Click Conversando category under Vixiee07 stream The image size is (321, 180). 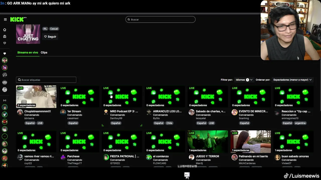289,160
